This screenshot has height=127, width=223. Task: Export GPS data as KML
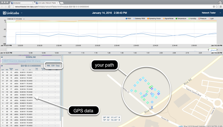click(48, 66)
